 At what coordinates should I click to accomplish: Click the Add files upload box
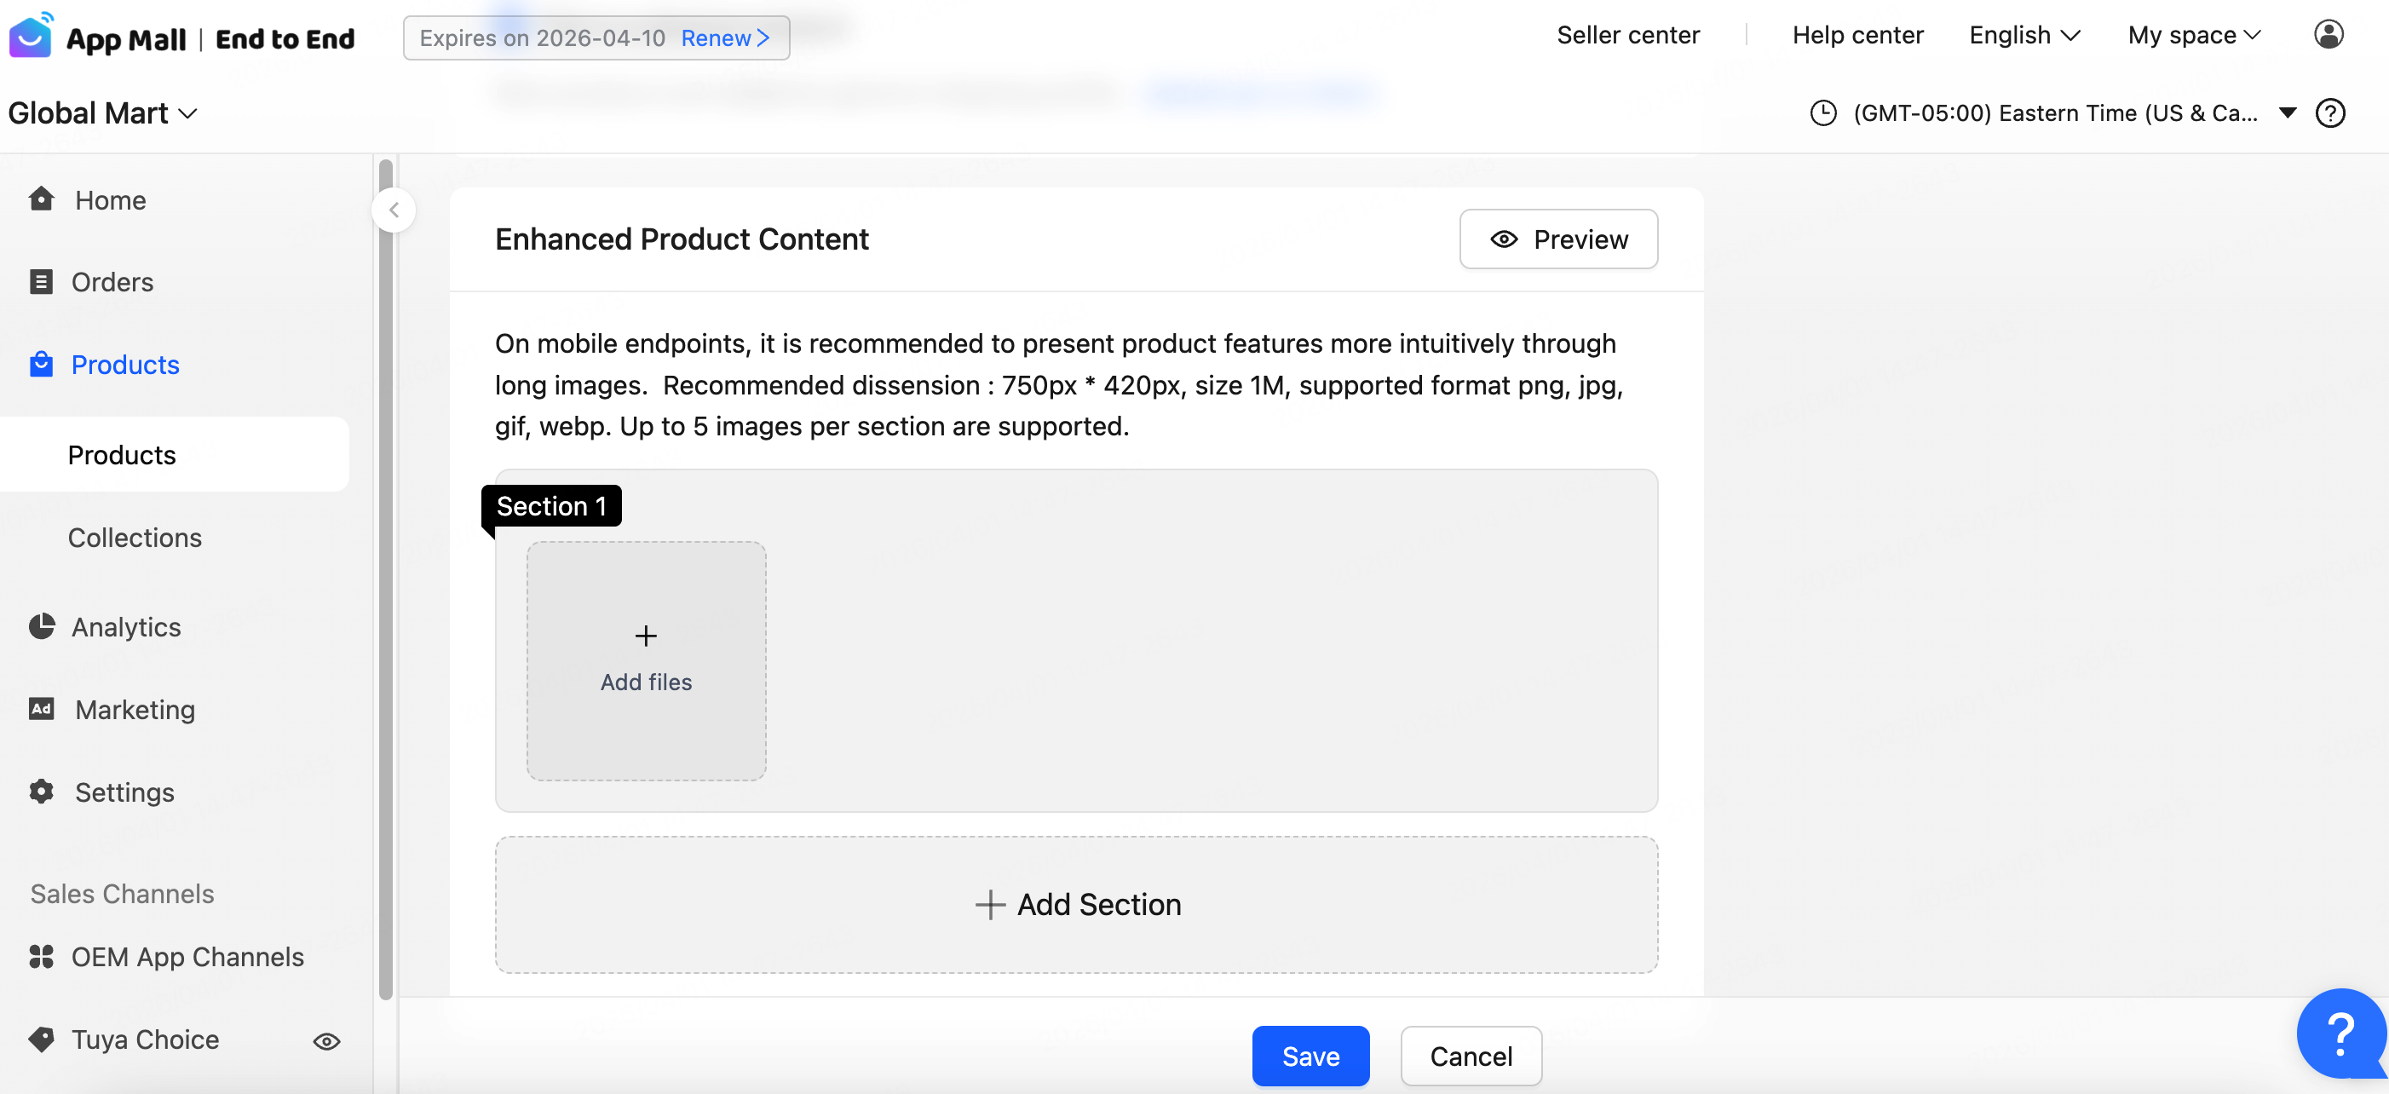click(646, 660)
